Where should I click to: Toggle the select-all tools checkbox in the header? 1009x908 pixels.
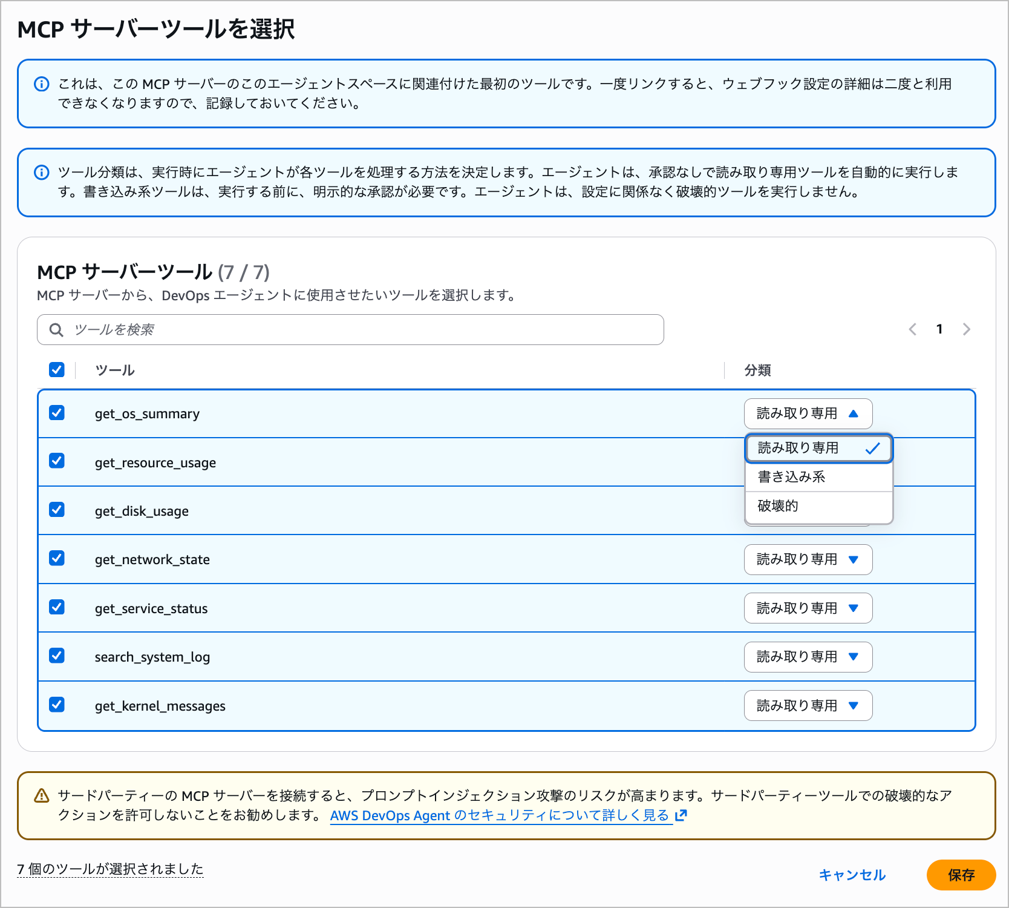point(57,369)
